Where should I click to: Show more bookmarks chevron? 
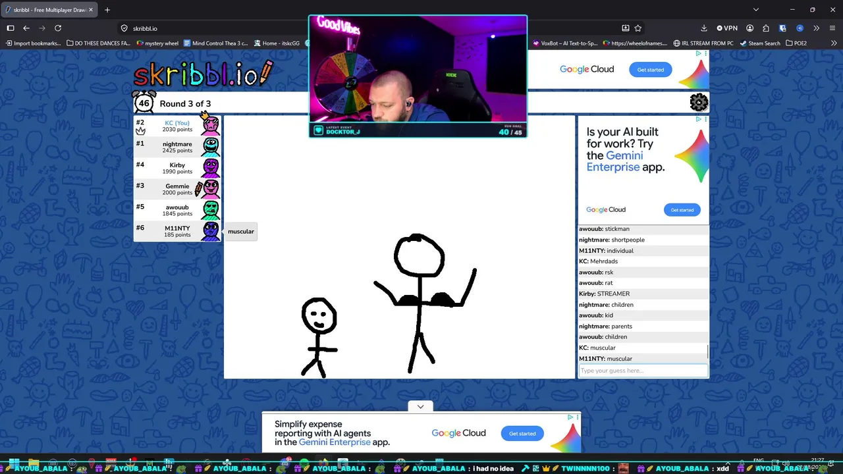(x=833, y=43)
